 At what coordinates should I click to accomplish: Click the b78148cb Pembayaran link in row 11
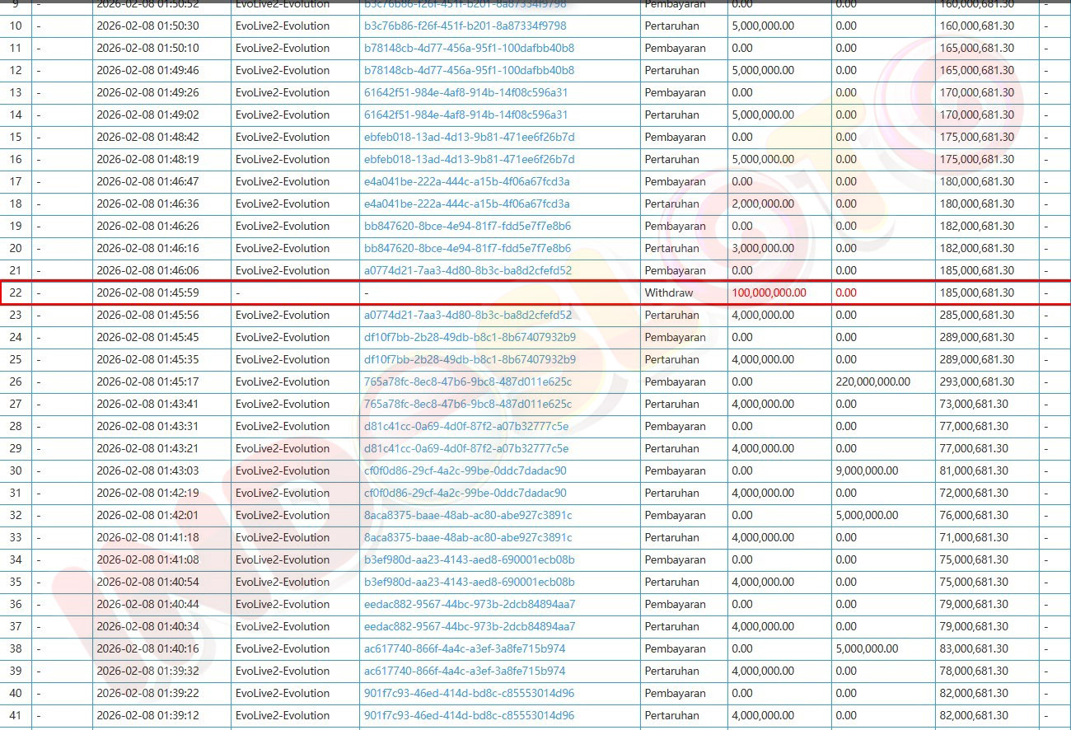point(469,48)
